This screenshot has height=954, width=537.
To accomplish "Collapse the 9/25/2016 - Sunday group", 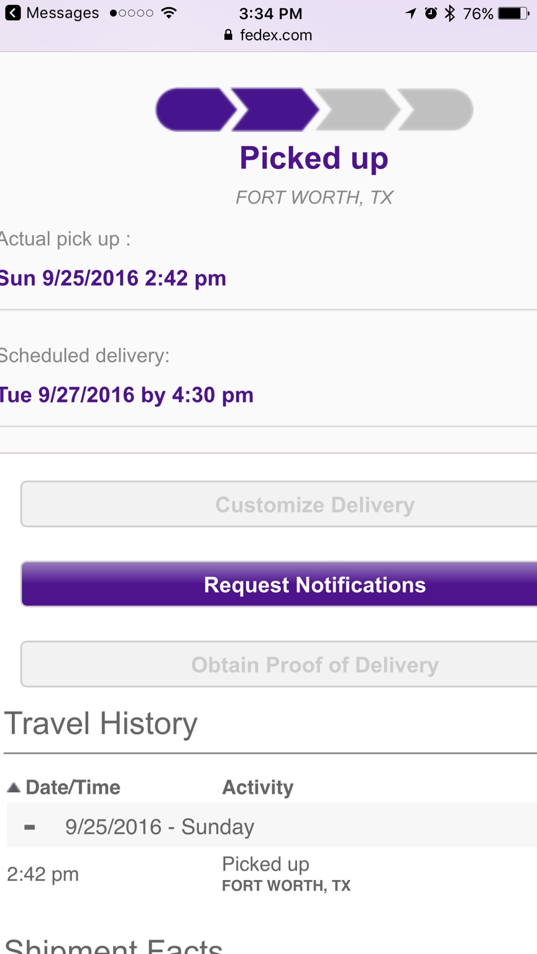I will (x=29, y=827).
